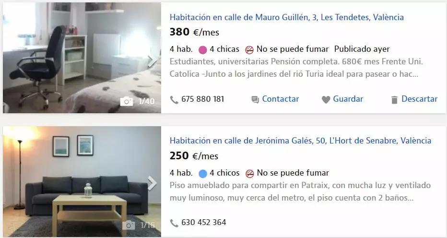The height and width of the screenshot is (238, 447).
Task: Click the Contactar link on first listing
Action: pyautogui.click(x=280, y=99)
